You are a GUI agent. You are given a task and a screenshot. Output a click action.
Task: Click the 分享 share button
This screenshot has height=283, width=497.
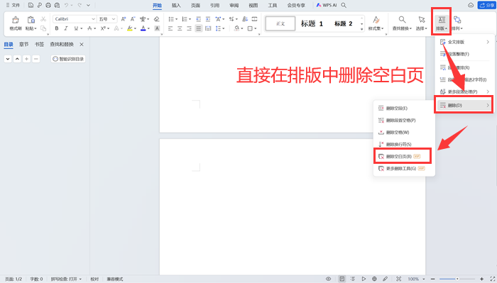click(x=486, y=5)
